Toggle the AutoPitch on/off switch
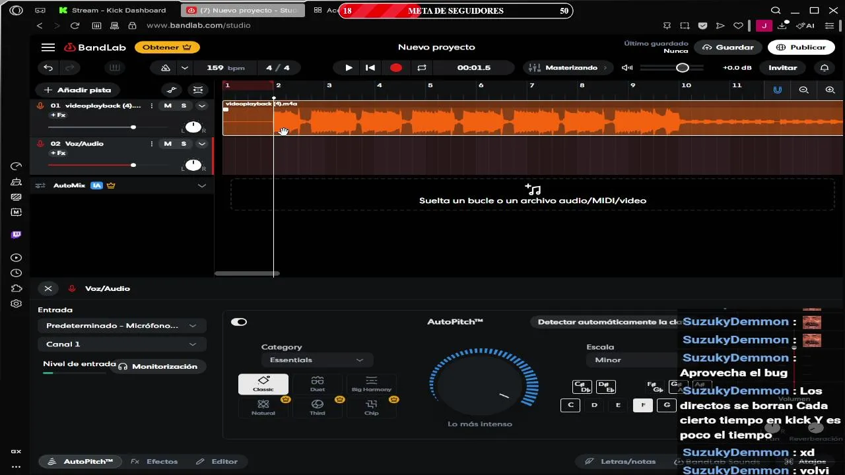Image resolution: width=845 pixels, height=475 pixels. coord(239,322)
